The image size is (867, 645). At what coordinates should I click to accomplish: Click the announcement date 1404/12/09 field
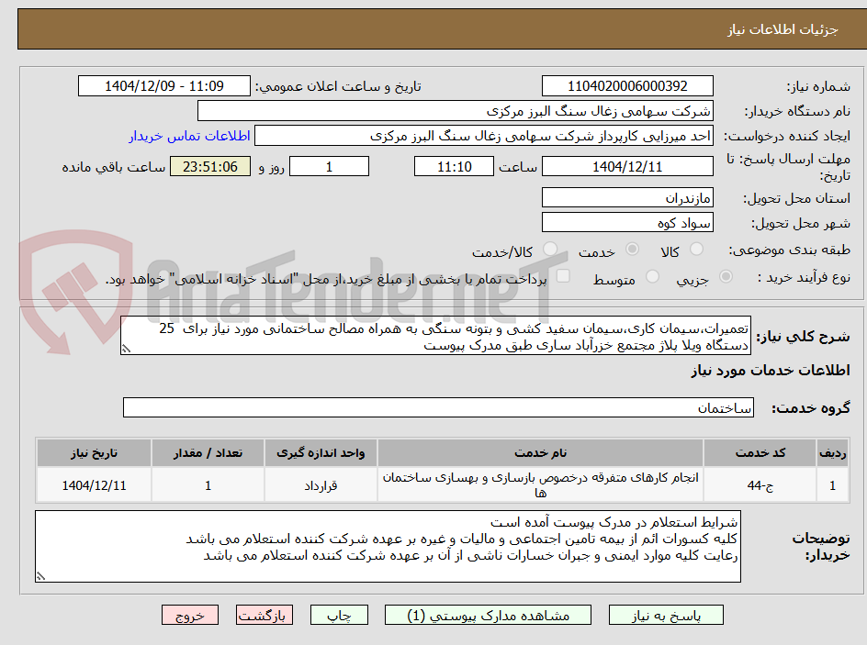coord(164,86)
